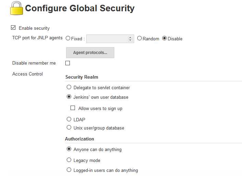Enable Allow users to sign up
242x176 pixels.
[73, 108]
